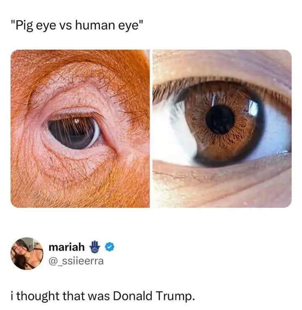This screenshot has width=302, height=310.
Task: Click the brown iris of the human eye
Action: [x=222, y=123]
